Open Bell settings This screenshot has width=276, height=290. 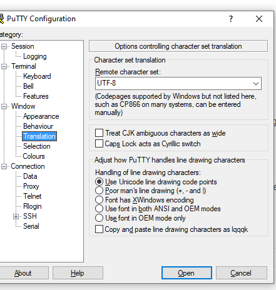(x=28, y=86)
